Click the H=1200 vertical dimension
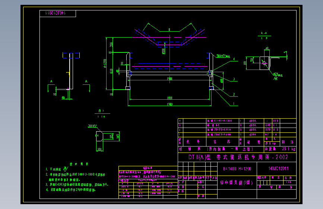This screenshot has height=209, width=323. tap(105, 63)
